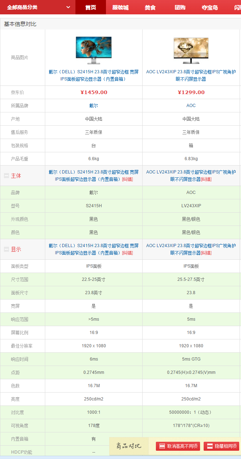Open the 美食 menu item
241x459 pixels.
(150, 7)
